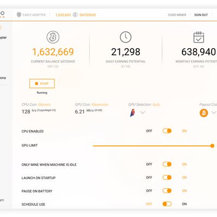Viewport: 217px width, 217px height.
Task: Click the DAILY EARNING POTENTIAL caption
Action: tap(126, 61)
